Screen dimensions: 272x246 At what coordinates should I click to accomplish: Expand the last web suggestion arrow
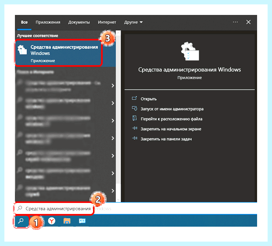coord(113,191)
